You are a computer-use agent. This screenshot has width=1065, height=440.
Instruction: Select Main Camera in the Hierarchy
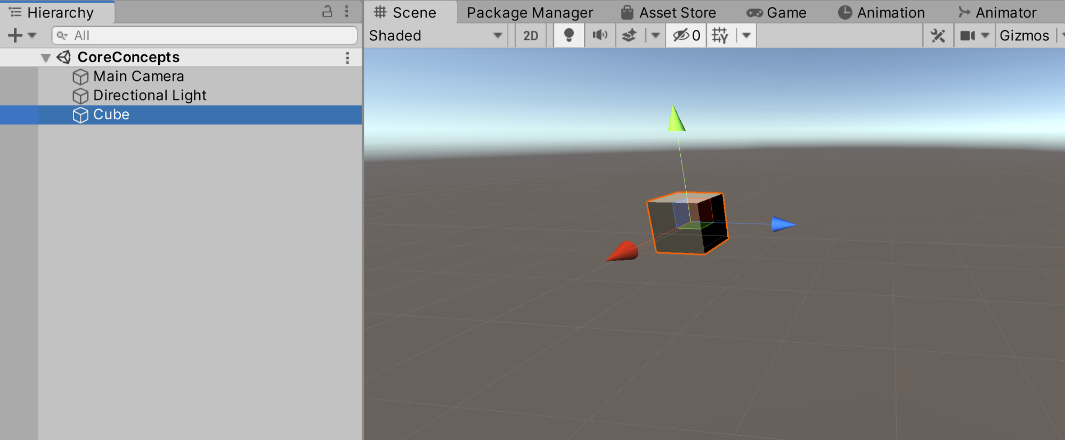coord(139,76)
